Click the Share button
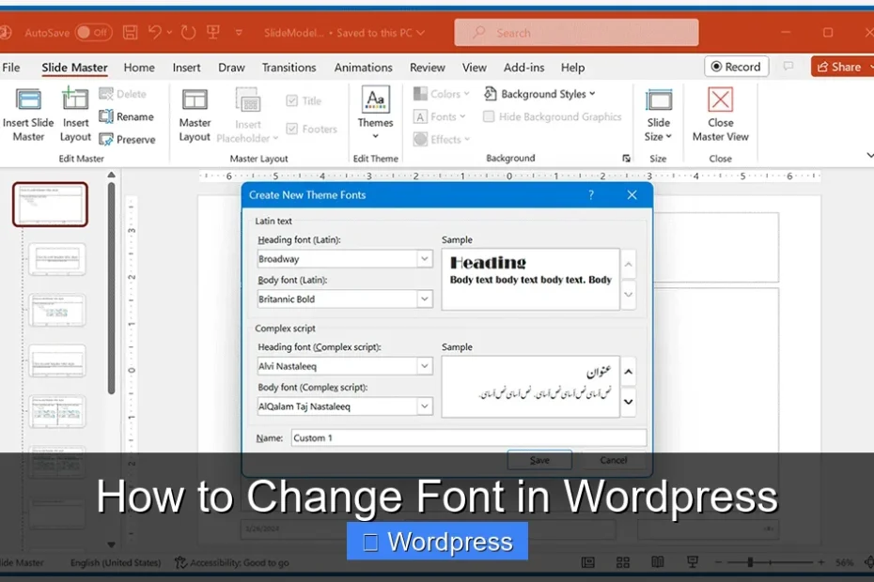The width and height of the screenshot is (874, 582). (x=842, y=67)
